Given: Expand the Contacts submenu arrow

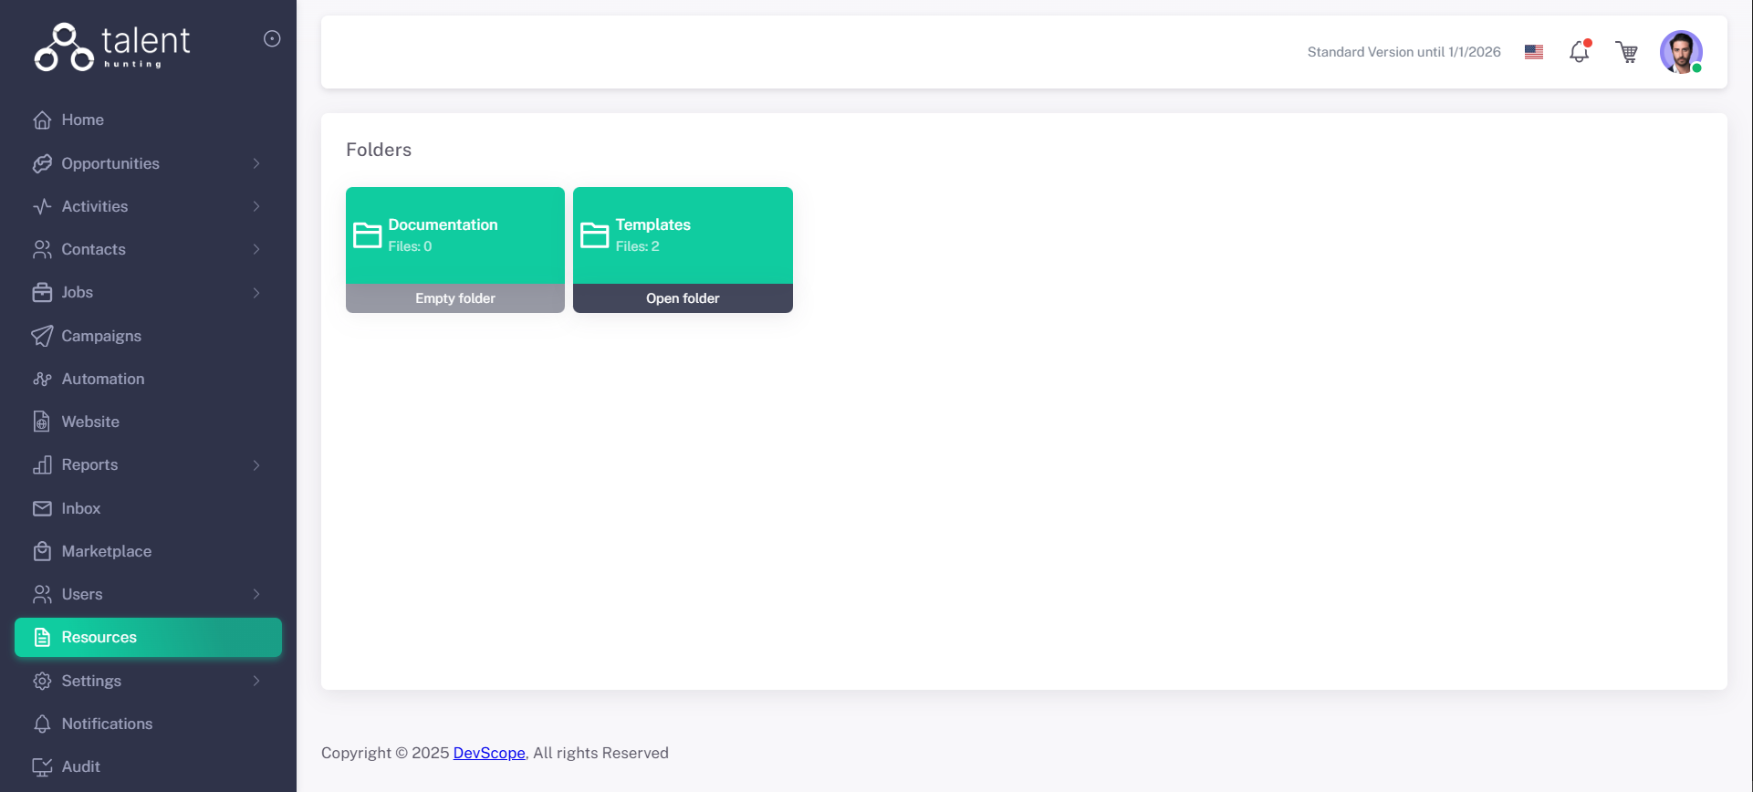Looking at the screenshot, I should coord(256,249).
